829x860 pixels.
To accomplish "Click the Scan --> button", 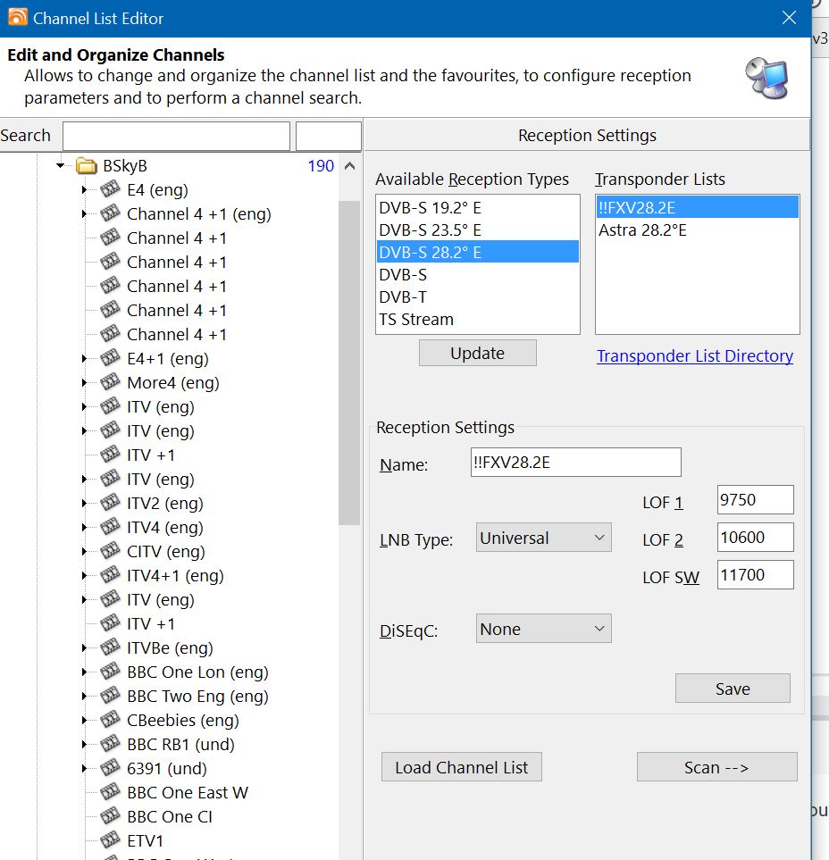I will 716,767.
